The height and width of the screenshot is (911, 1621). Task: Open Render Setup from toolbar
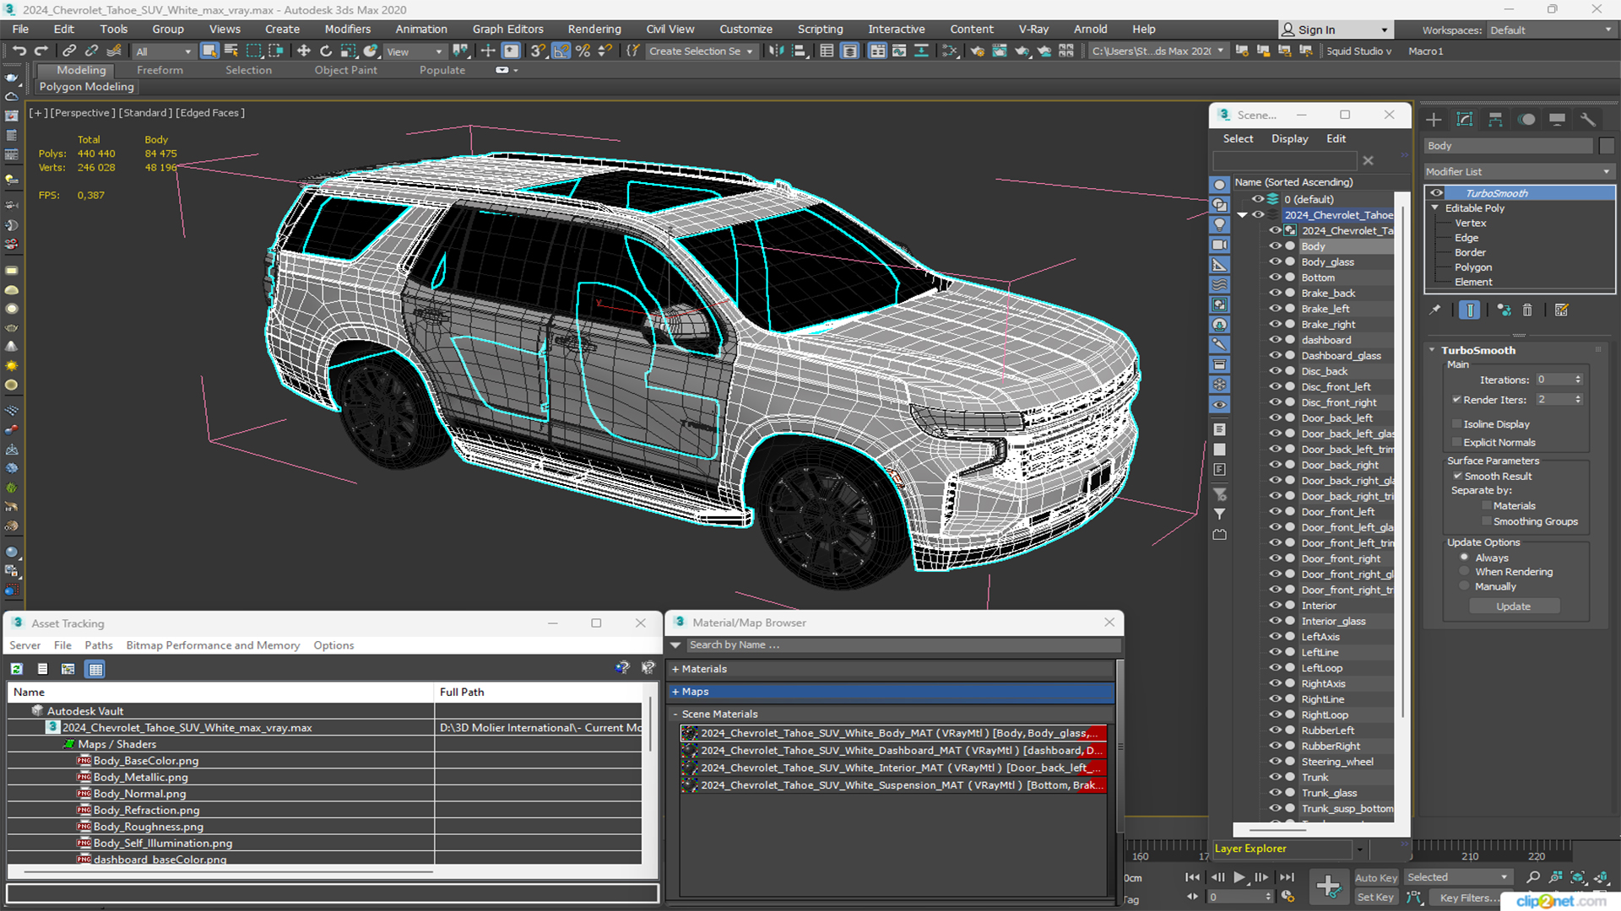(x=977, y=51)
